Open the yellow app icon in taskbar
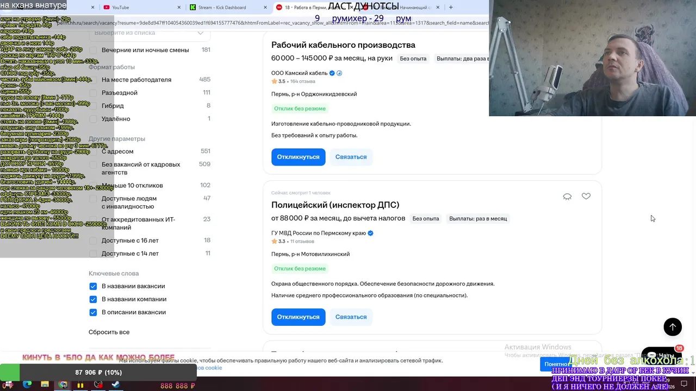The image size is (696, 391). [80, 385]
